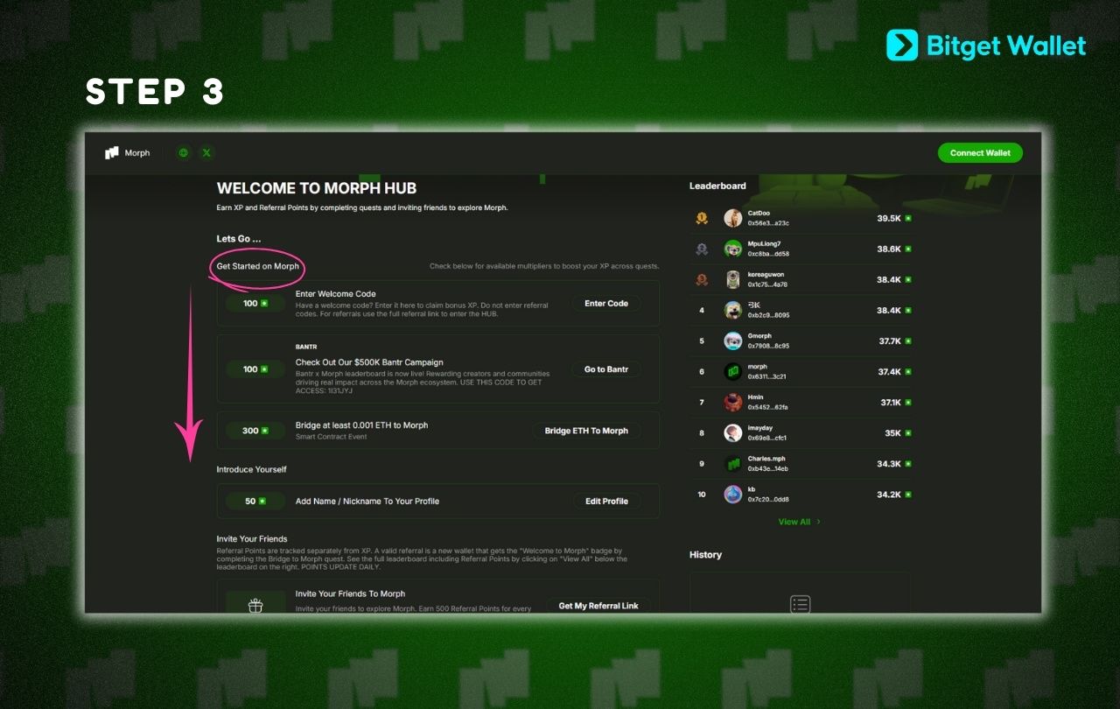Click the 300 XP badge for Bridge quest
Screen dimensions: 1120x709
pyautogui.click(x=255, y=431)
